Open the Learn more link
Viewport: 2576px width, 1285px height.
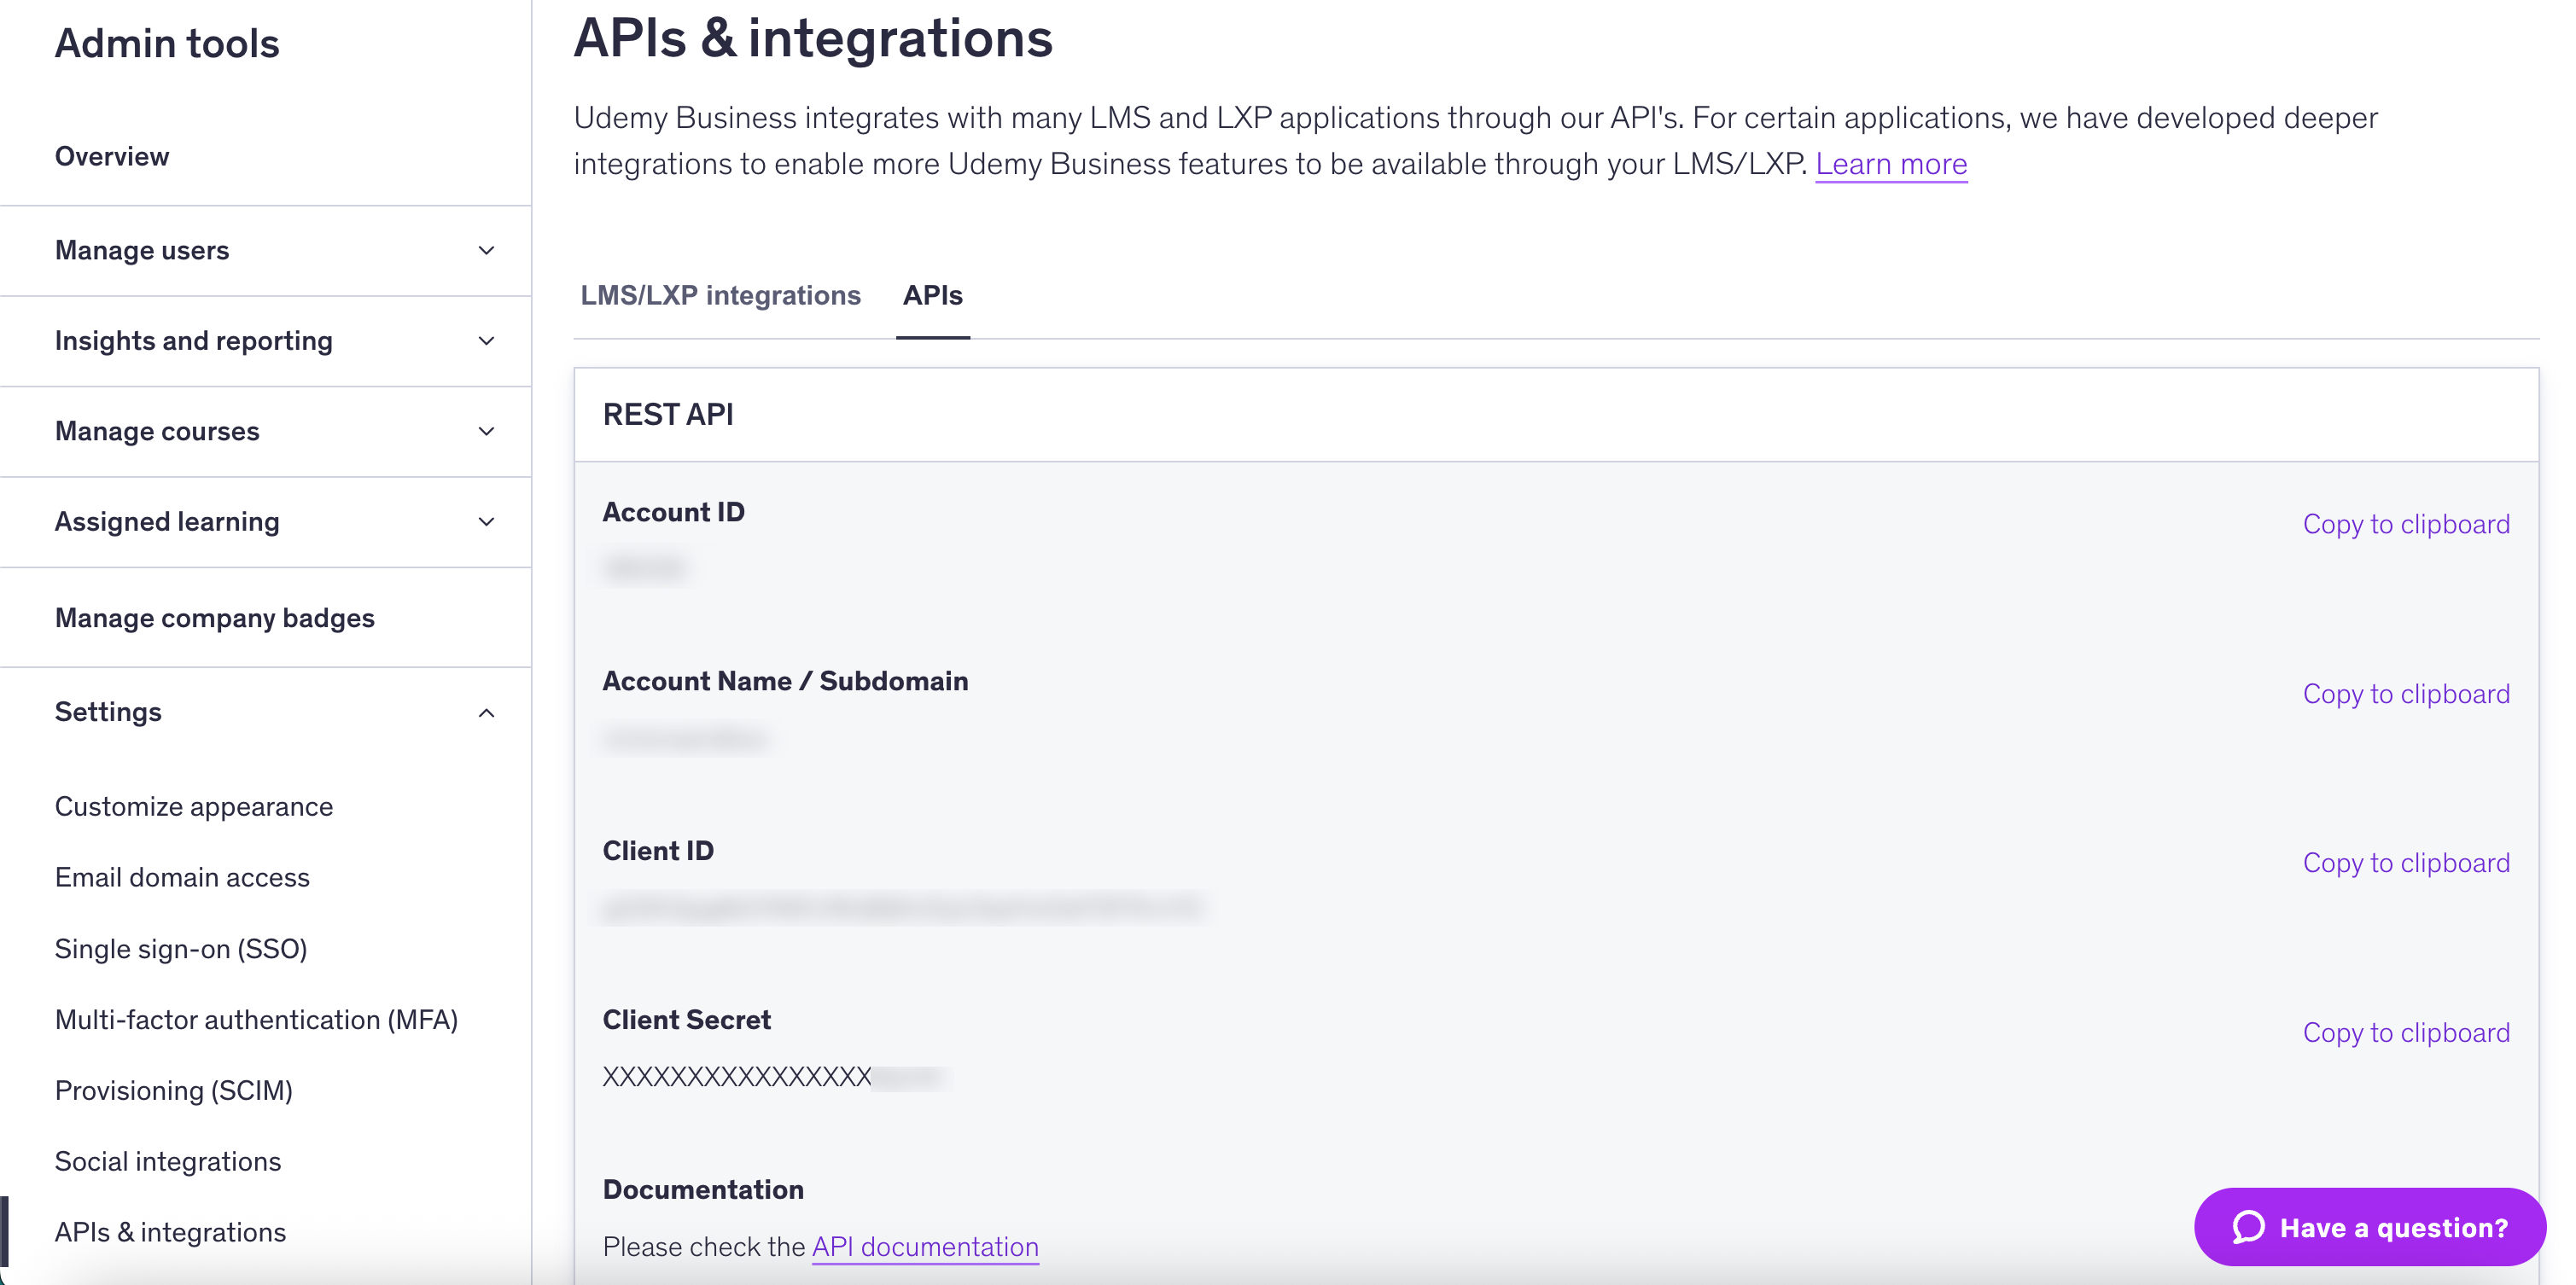point(1890,164)
